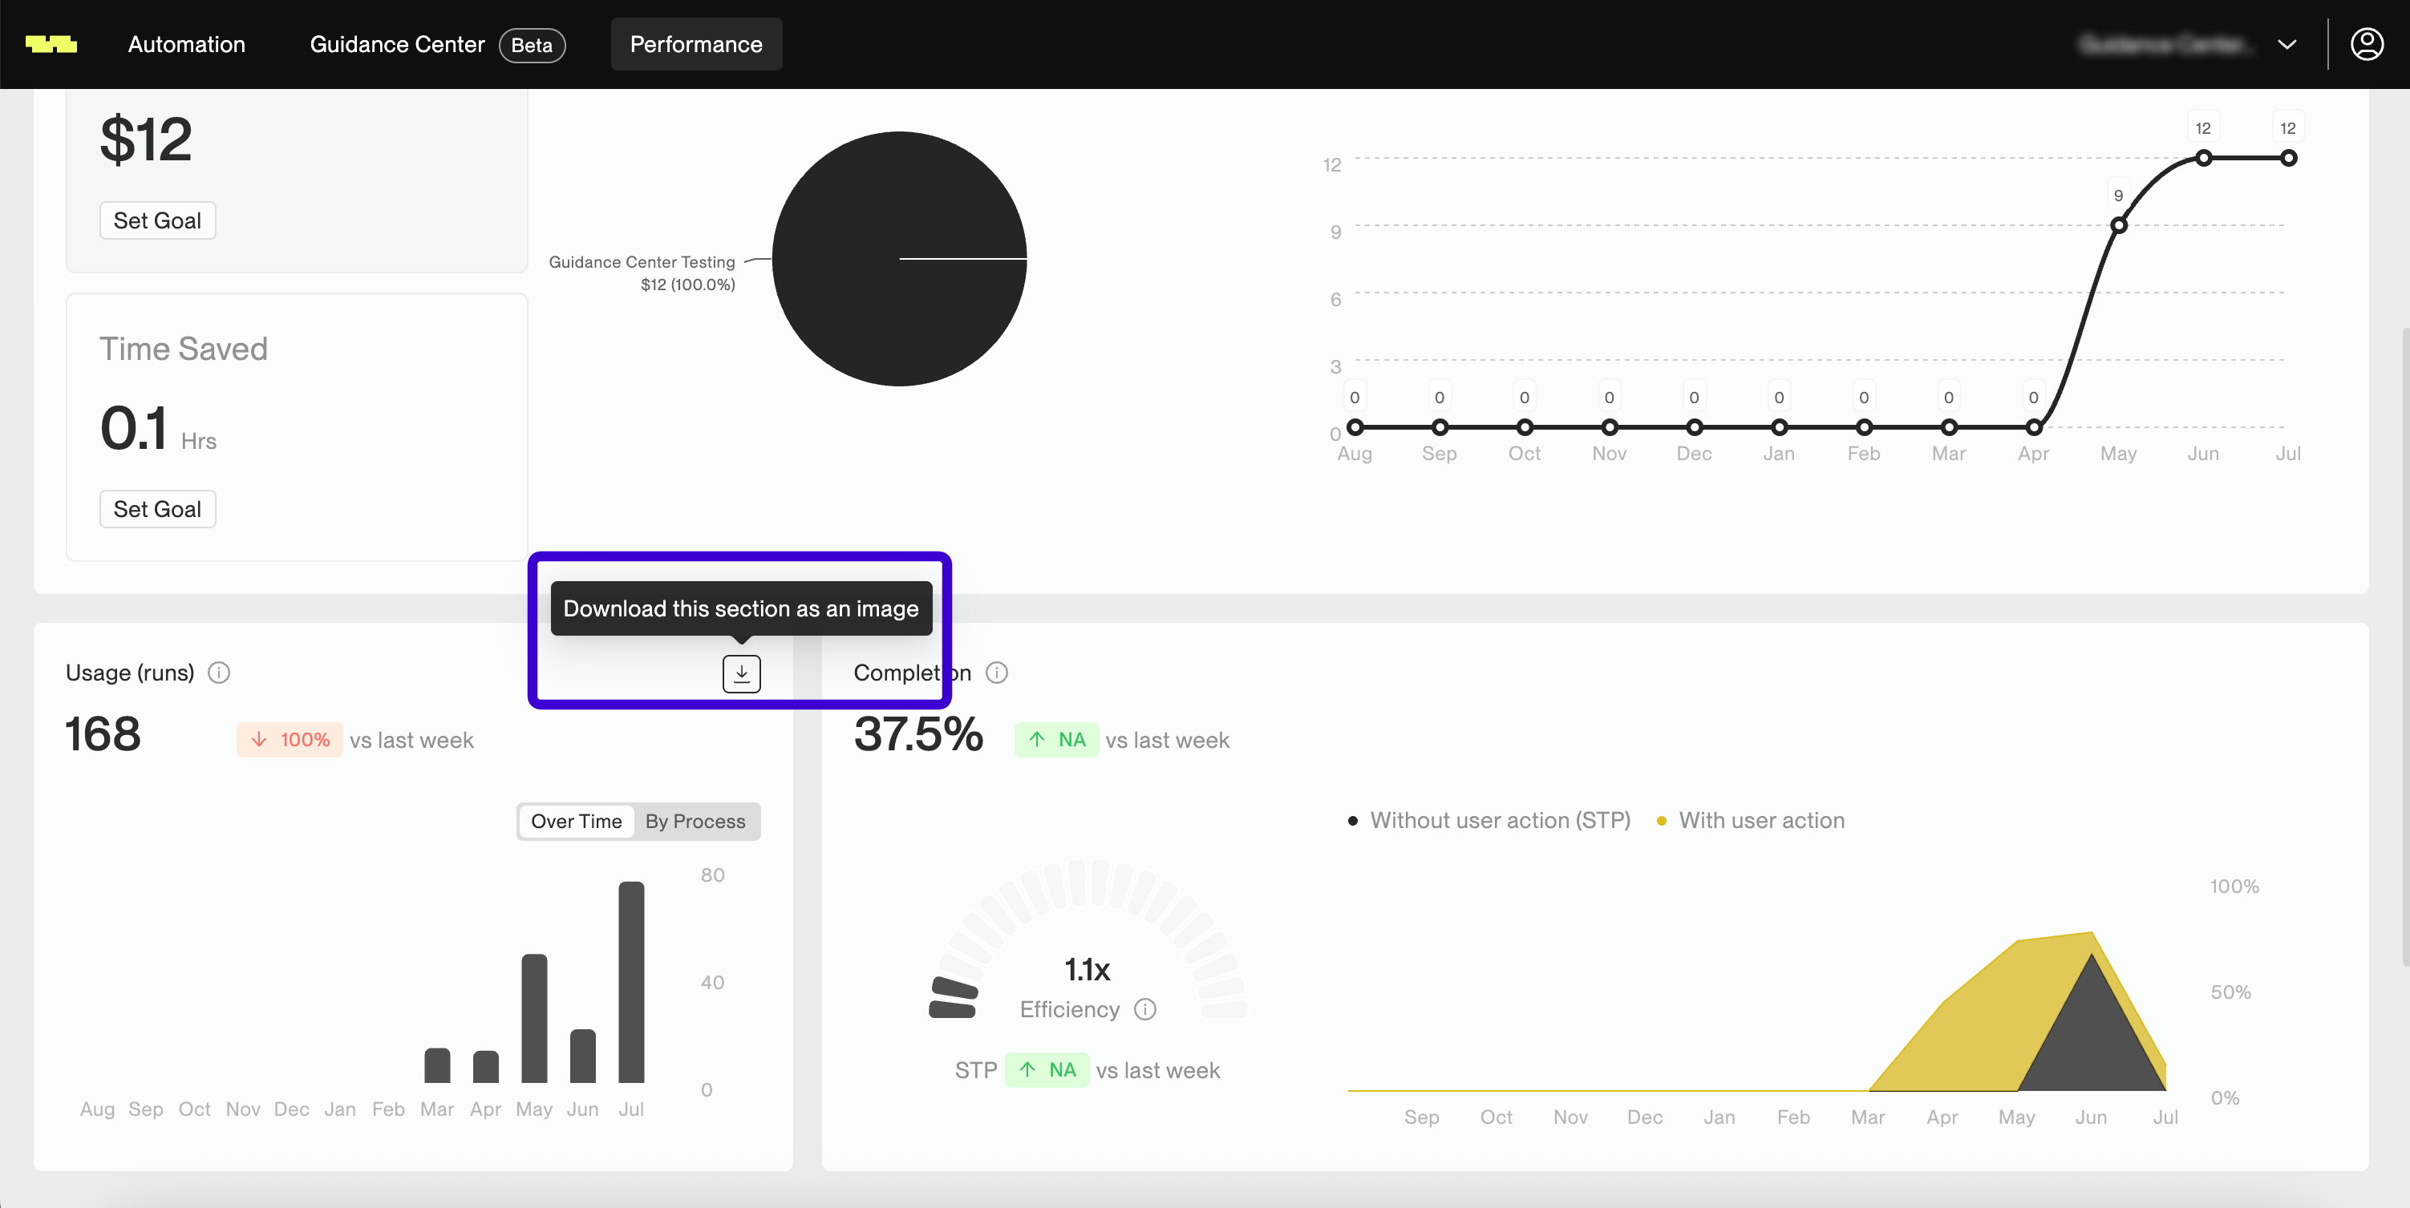Click info icon next to Efficiency
Screen dimensions: 2410x1208
pyautogui.click(x=1145, y=1009)
